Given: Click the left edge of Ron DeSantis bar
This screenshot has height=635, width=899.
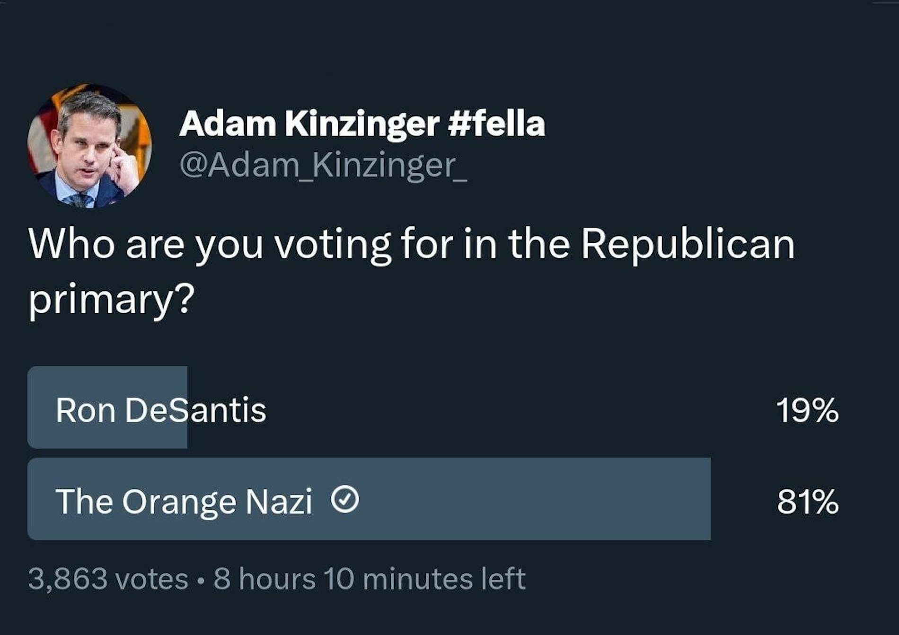Looking at the screenshot, I should pyautogui.click(x=34, y=407).
